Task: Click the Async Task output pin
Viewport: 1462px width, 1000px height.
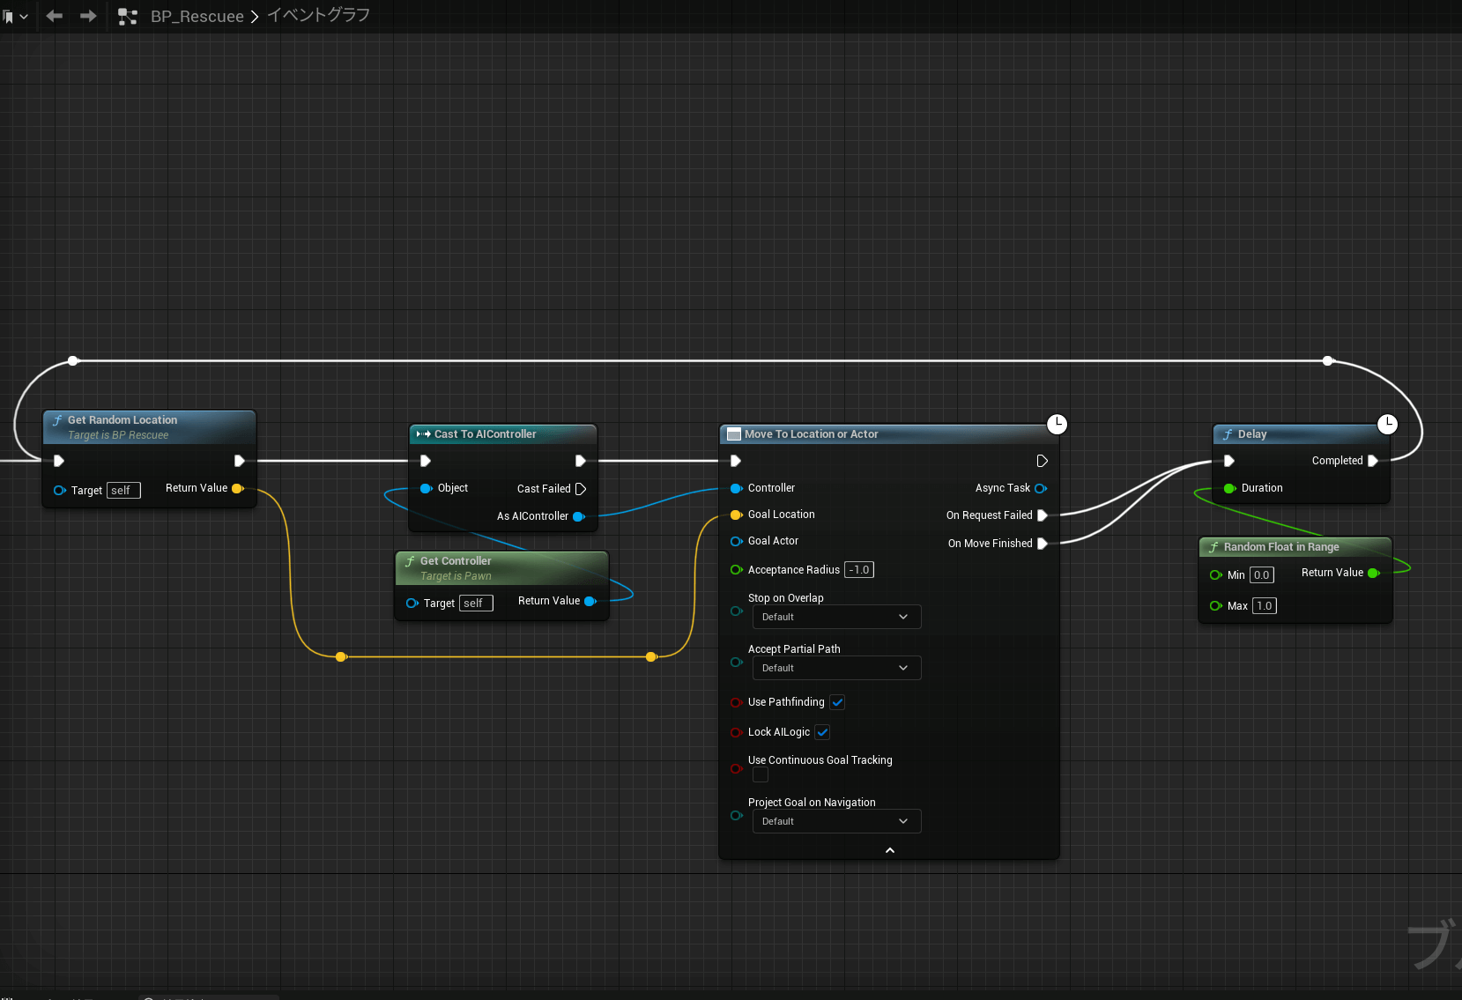Action: tap(1041, 488)
